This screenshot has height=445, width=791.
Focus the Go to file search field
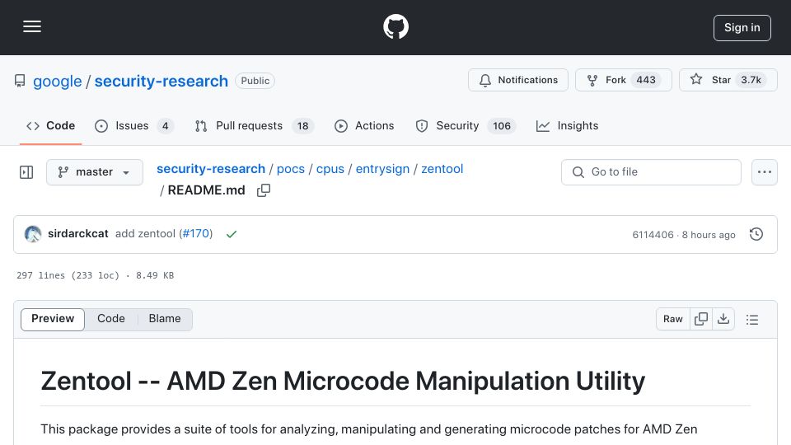coord(651,172)
